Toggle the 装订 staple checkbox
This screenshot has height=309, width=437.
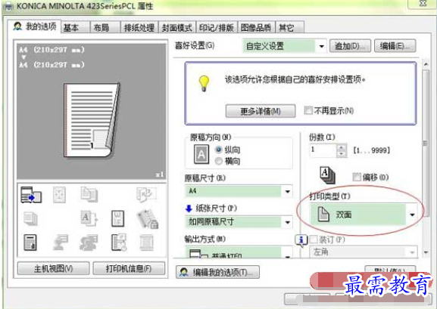314,239
